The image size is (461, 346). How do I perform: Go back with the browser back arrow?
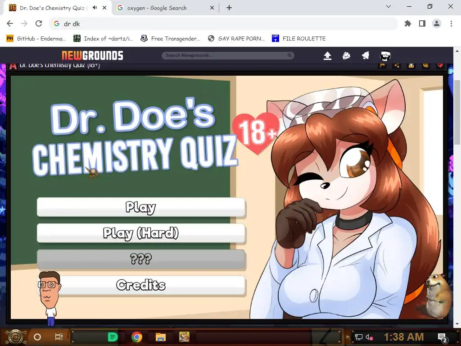pos(10,23)
